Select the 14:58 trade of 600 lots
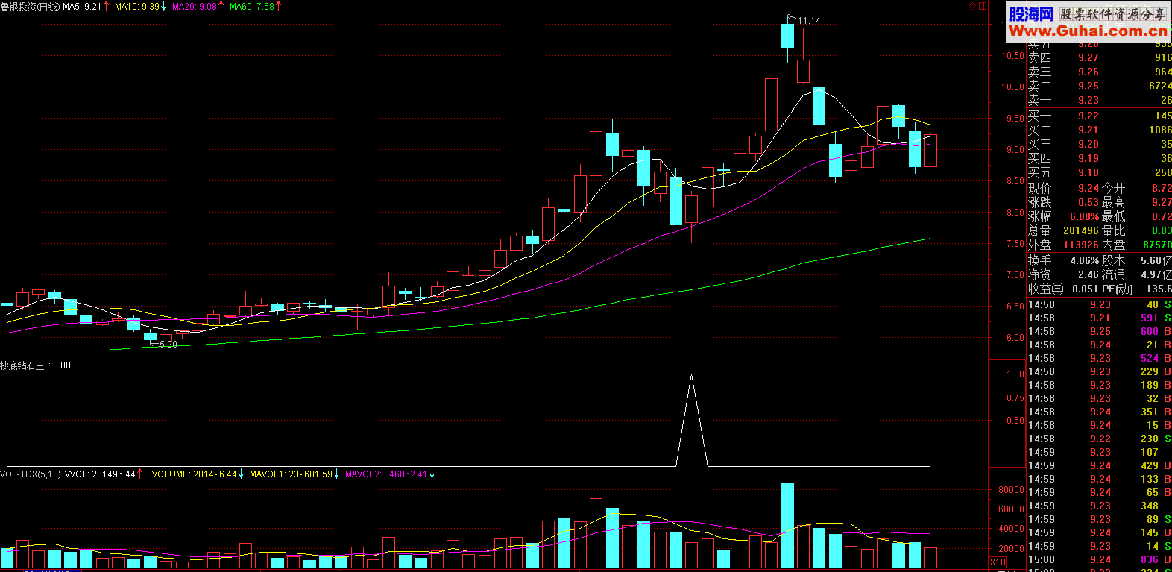The image size is (1172, 572). click(x=1099, y=331)
